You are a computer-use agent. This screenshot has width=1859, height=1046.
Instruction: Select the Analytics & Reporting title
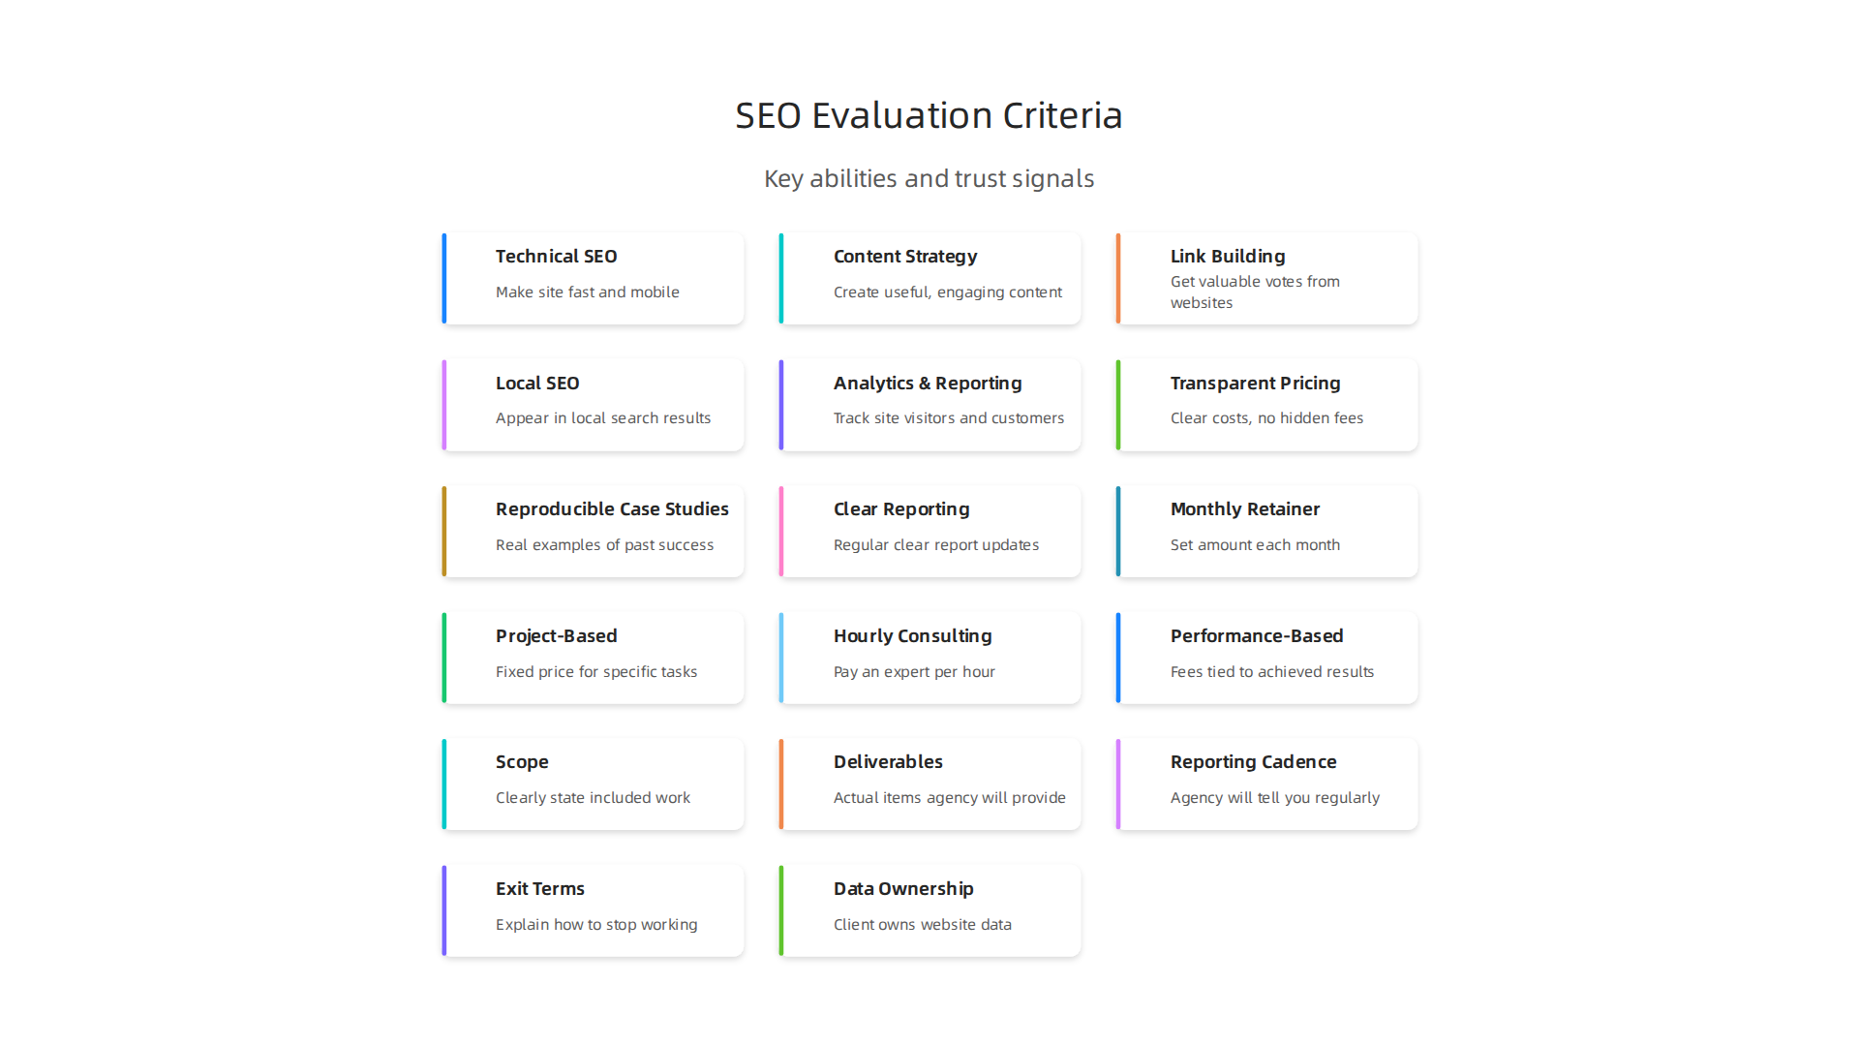point(928,384)
